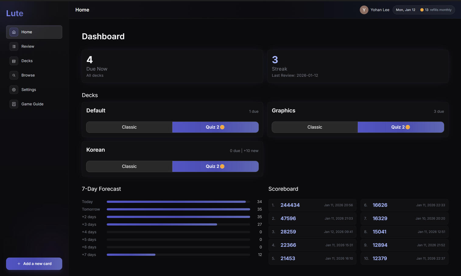Select the Home icon in the sidebar
The height and width of the screenshot is (276, 461).
(x=14, y=32)
